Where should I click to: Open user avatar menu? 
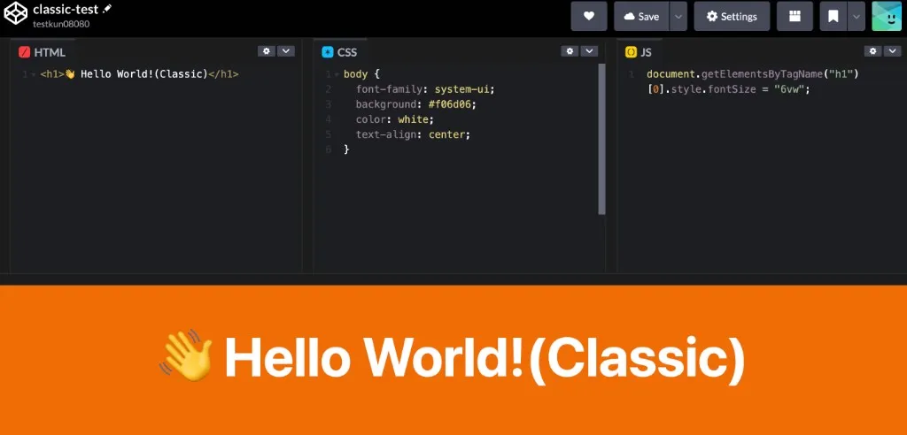tap(887, 16)
